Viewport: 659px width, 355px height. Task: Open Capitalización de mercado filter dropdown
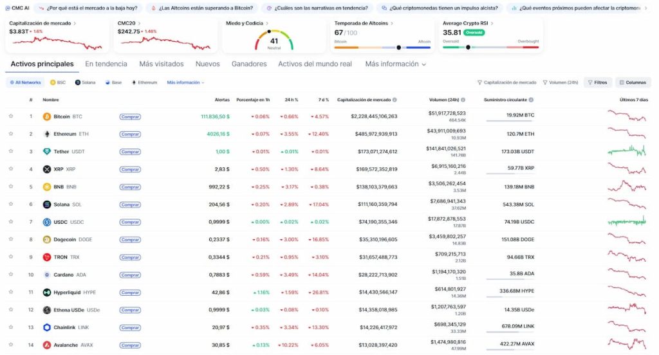pos(507,82)
